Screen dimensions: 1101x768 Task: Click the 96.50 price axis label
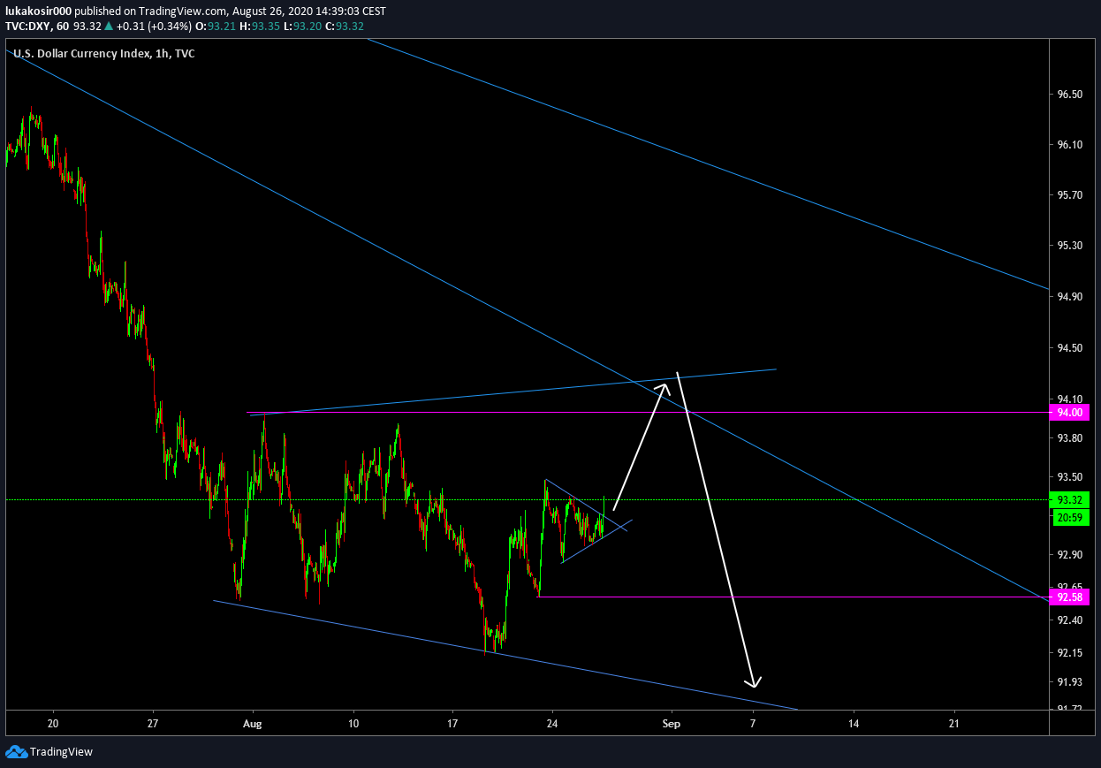(1069, 95)
